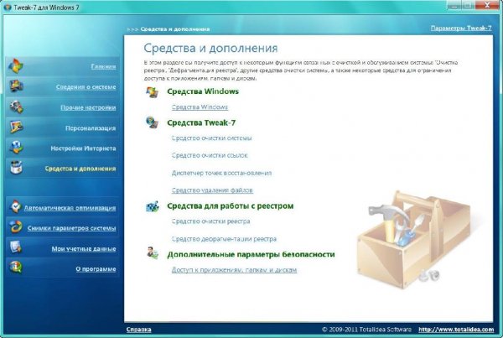Click the Windows logo icon by Средства Windows heading

152,91
